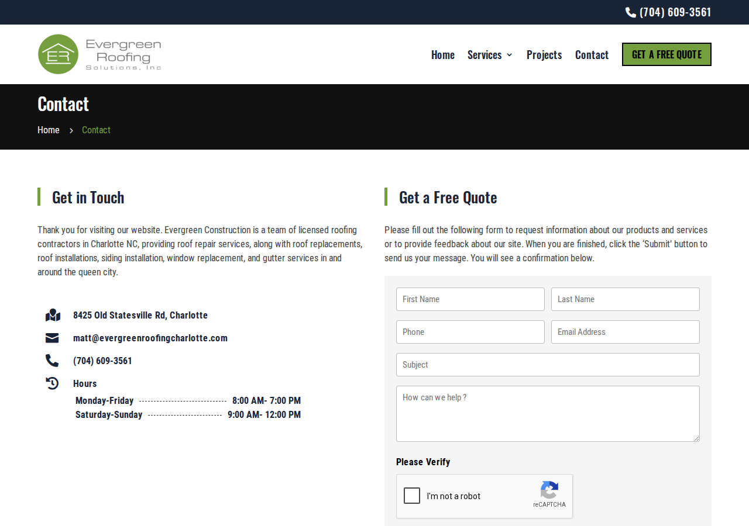The width and height of the screenshot is (749, 526).
Task: Select Contact in the navigation bar
Action: [x=592, y=54]
